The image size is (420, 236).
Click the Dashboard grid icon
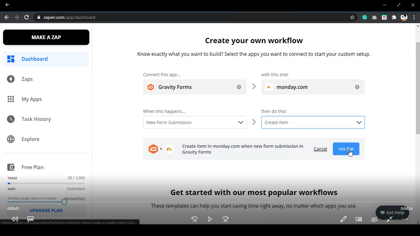(x=11, y=59)
